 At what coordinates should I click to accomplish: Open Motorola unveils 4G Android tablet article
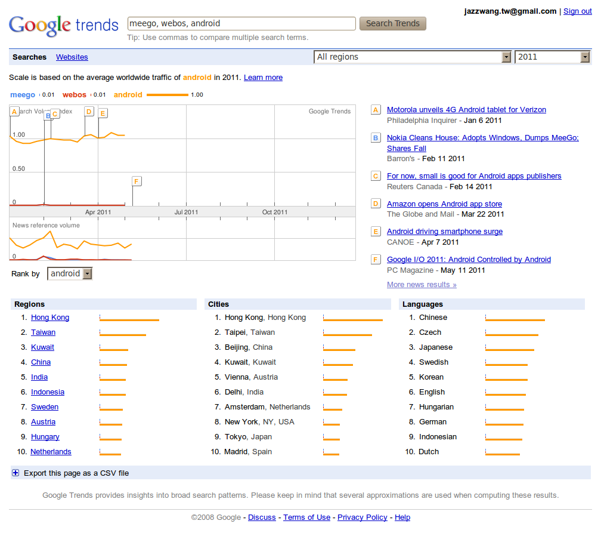[466, 110]
